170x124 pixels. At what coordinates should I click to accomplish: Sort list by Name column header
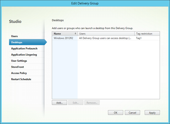point(65,34)
